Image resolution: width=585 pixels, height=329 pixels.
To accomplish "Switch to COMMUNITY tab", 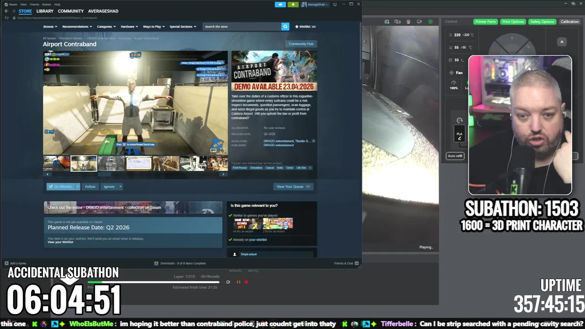I will click(x=71, y=11).
